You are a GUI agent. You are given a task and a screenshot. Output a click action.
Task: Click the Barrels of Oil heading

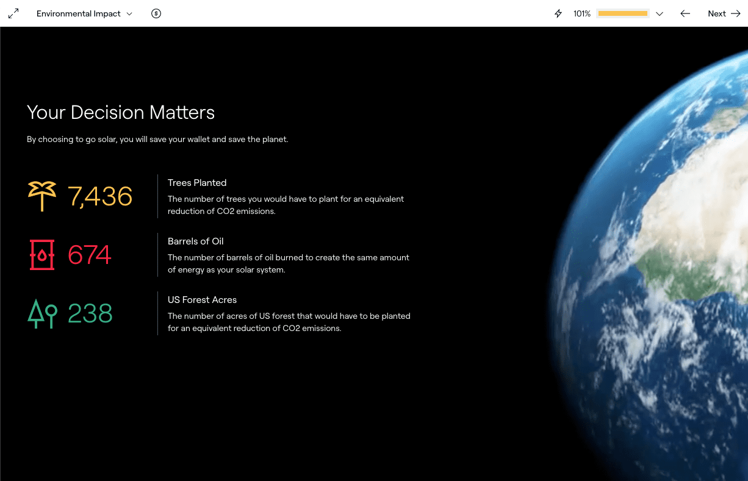click(x=196, y=241)
